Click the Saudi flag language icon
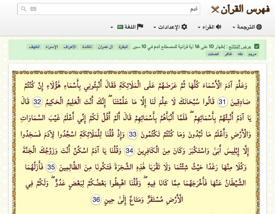Viewport: 275px width, 214px height. click(x=120, y=27)
